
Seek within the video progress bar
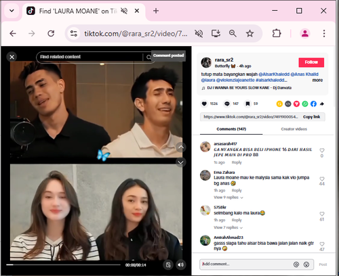[x=63, y=264]
